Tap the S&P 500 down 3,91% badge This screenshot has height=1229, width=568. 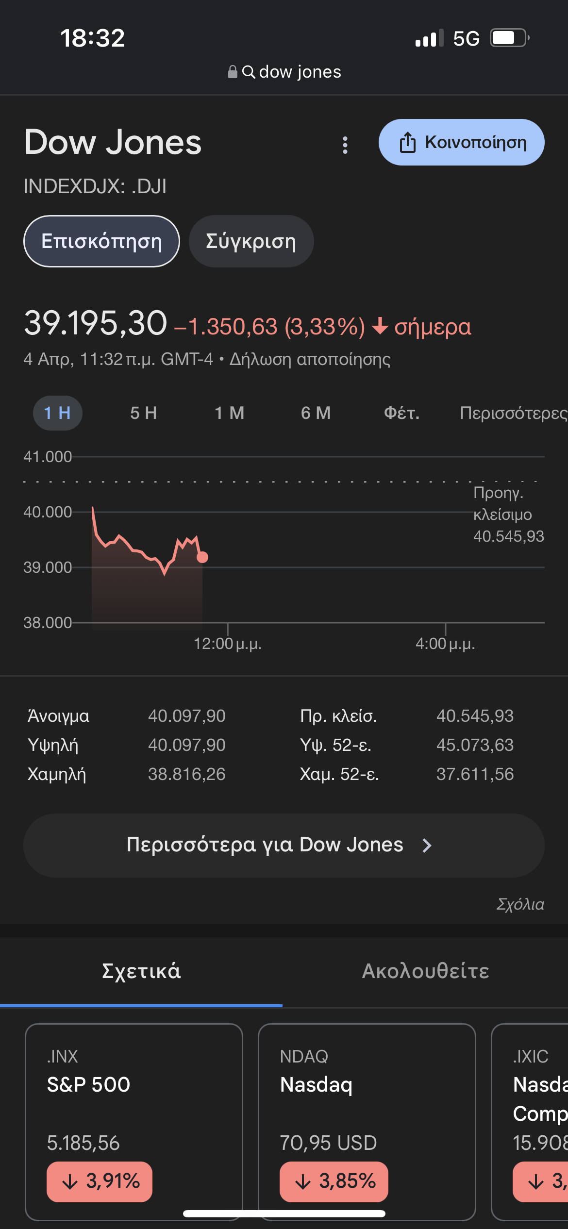(x=100, y=1181)
